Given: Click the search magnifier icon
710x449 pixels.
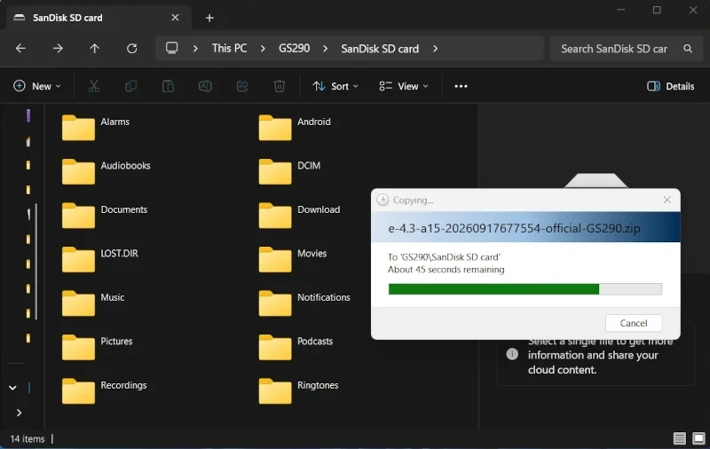Looking at the screenshot, I should (688, 49).
